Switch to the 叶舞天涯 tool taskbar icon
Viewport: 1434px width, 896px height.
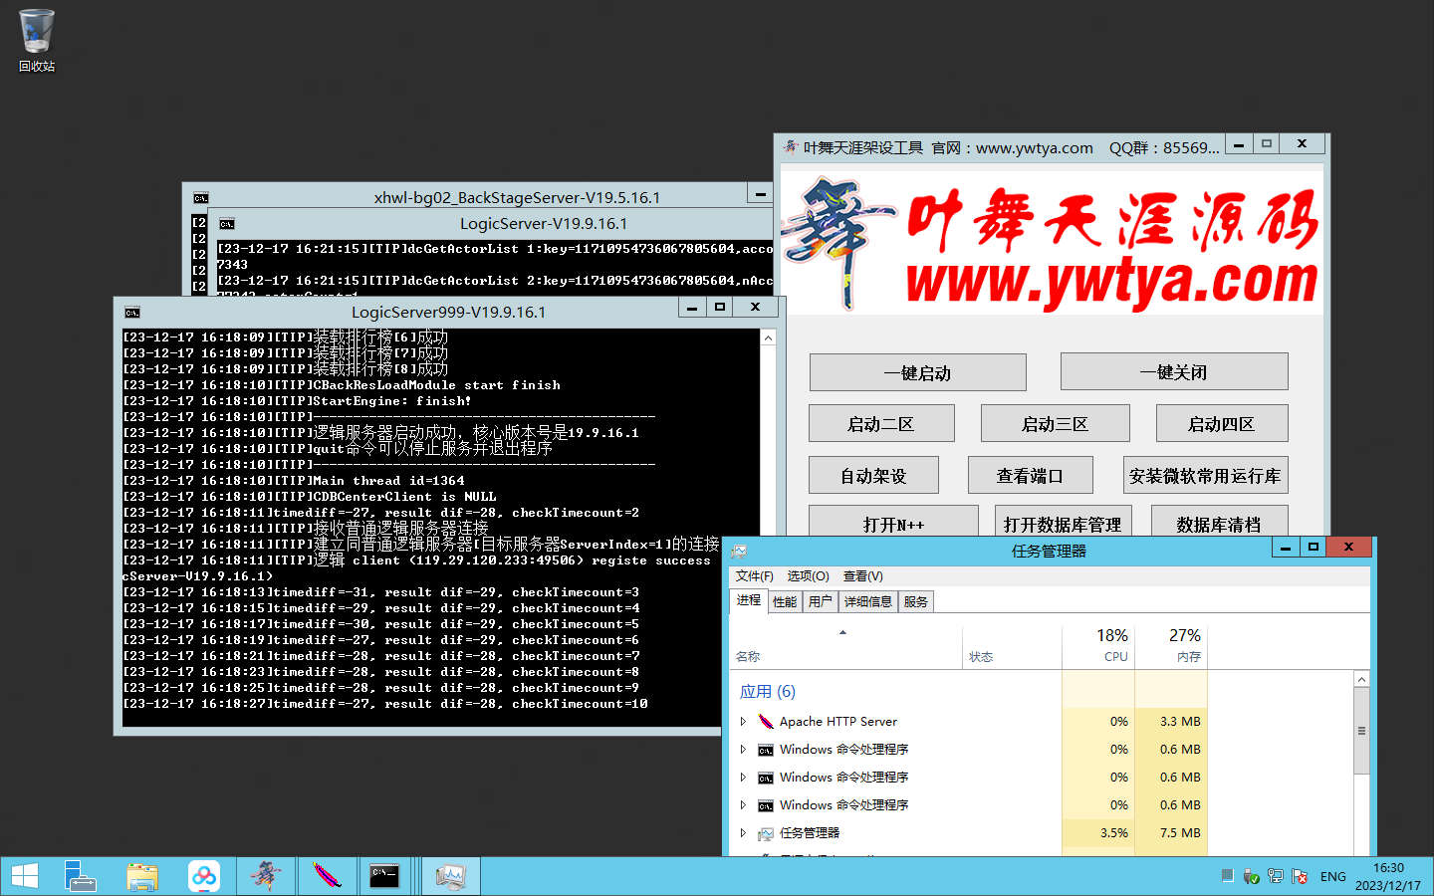click(x=266, y=876)
